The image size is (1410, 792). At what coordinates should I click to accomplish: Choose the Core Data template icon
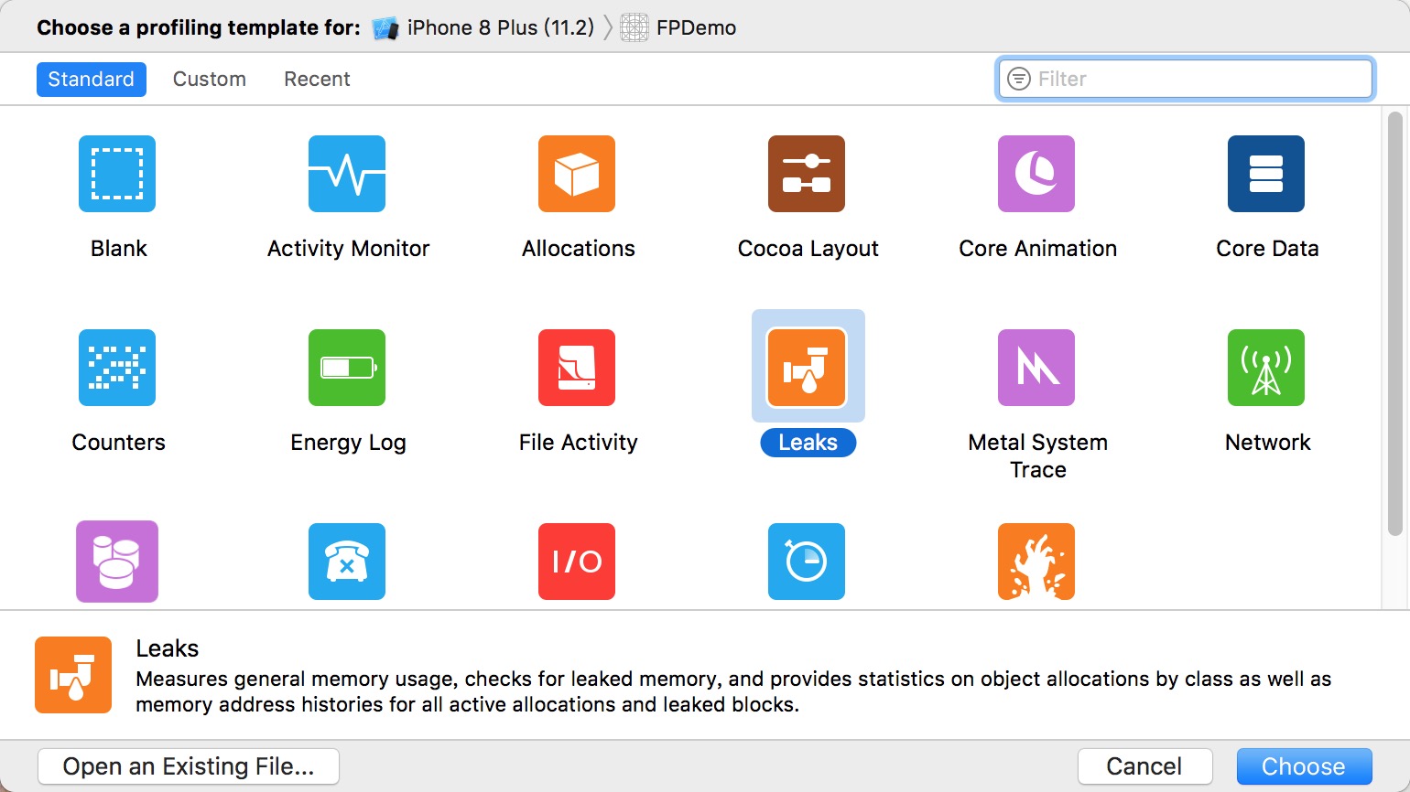[x=1266, y=174]
